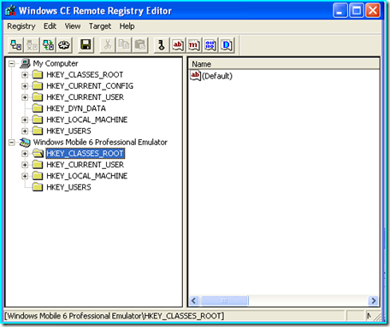390x327 pixels.
Task: Minimize the Registry Editor window
Action: pyautogui.click(x=340, y=10)
